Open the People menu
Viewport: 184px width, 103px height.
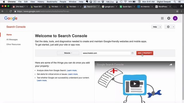(x=63, y=2)
